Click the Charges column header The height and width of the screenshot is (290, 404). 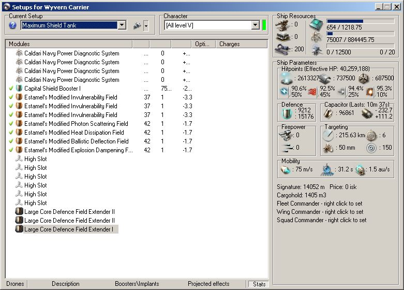tap(242, 44)
